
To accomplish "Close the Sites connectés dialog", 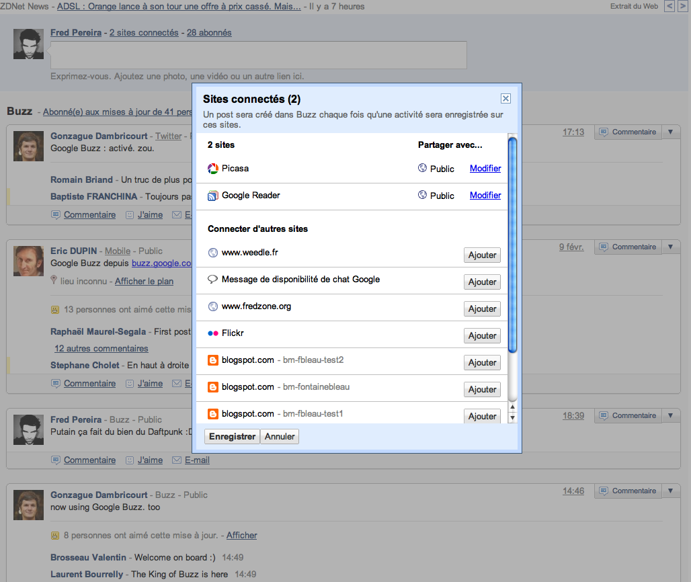I will (506, 99).
